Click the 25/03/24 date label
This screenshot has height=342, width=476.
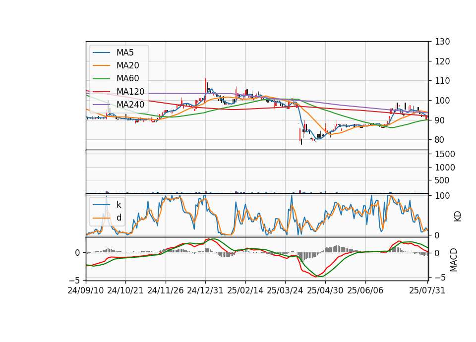[285, 290]
